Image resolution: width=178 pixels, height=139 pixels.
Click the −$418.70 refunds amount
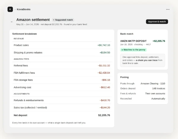tap(105, 100)
